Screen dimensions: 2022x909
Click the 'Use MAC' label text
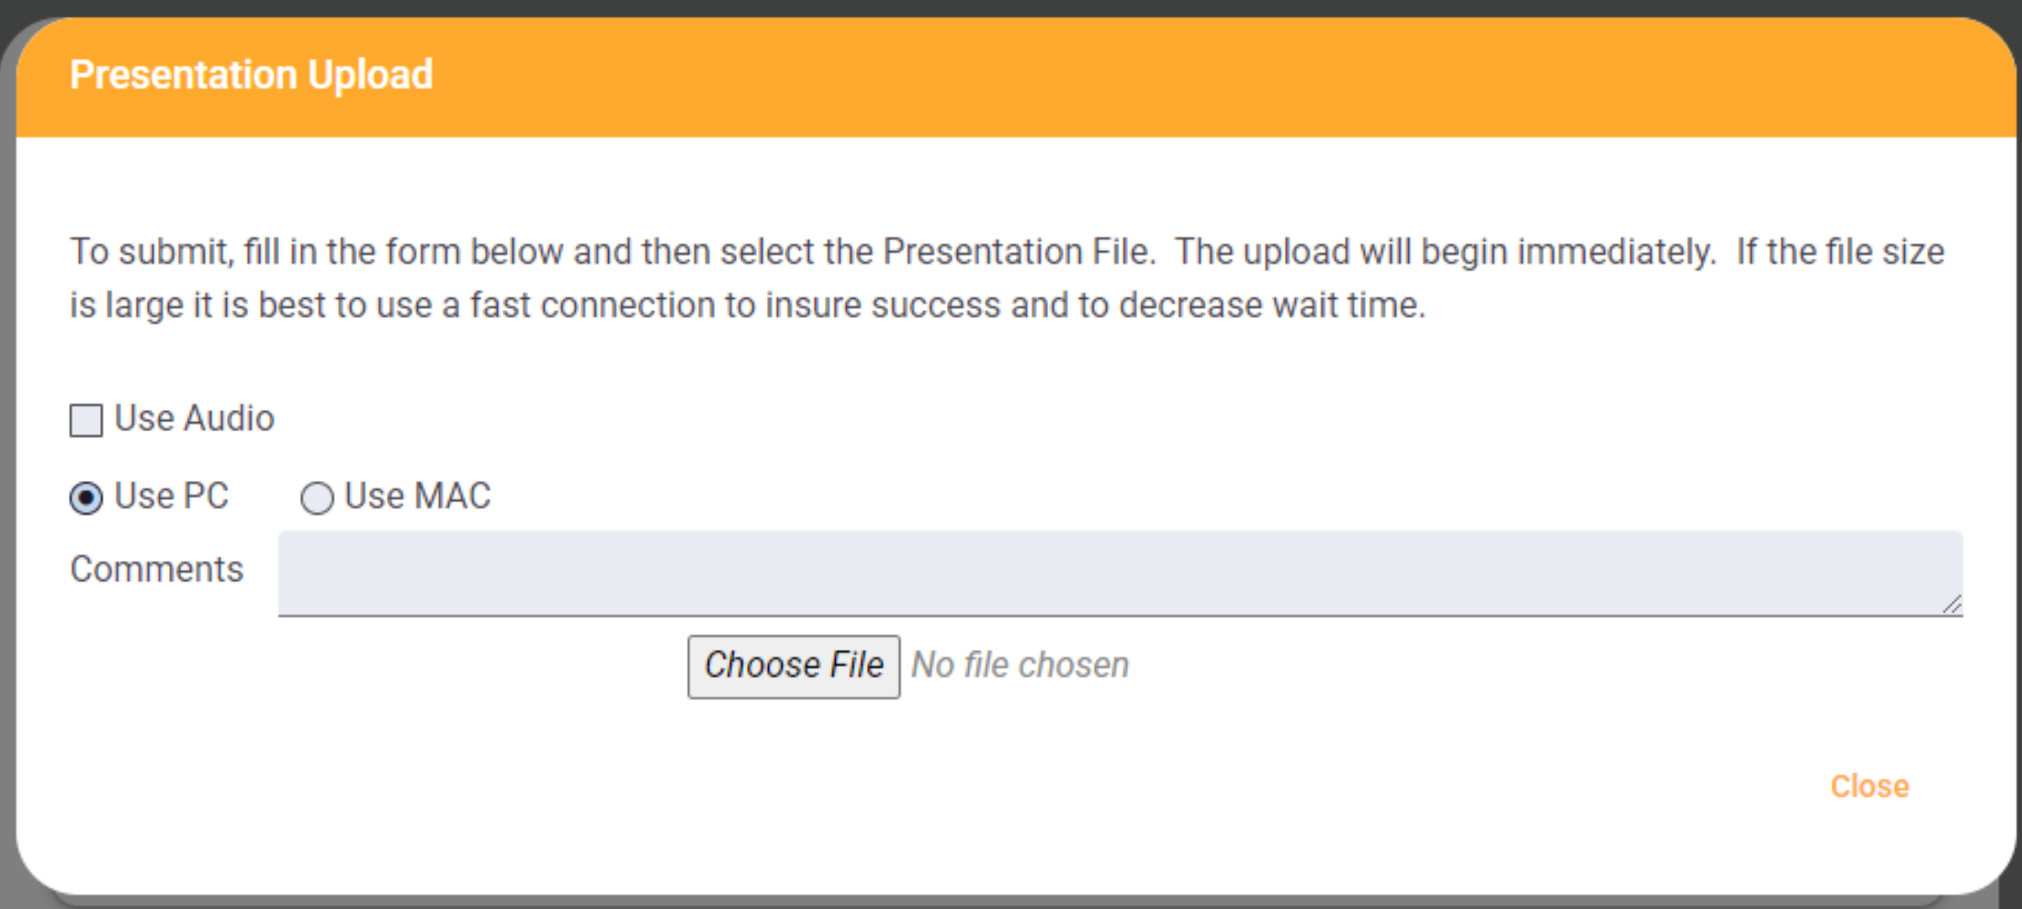tap(418, 496)
